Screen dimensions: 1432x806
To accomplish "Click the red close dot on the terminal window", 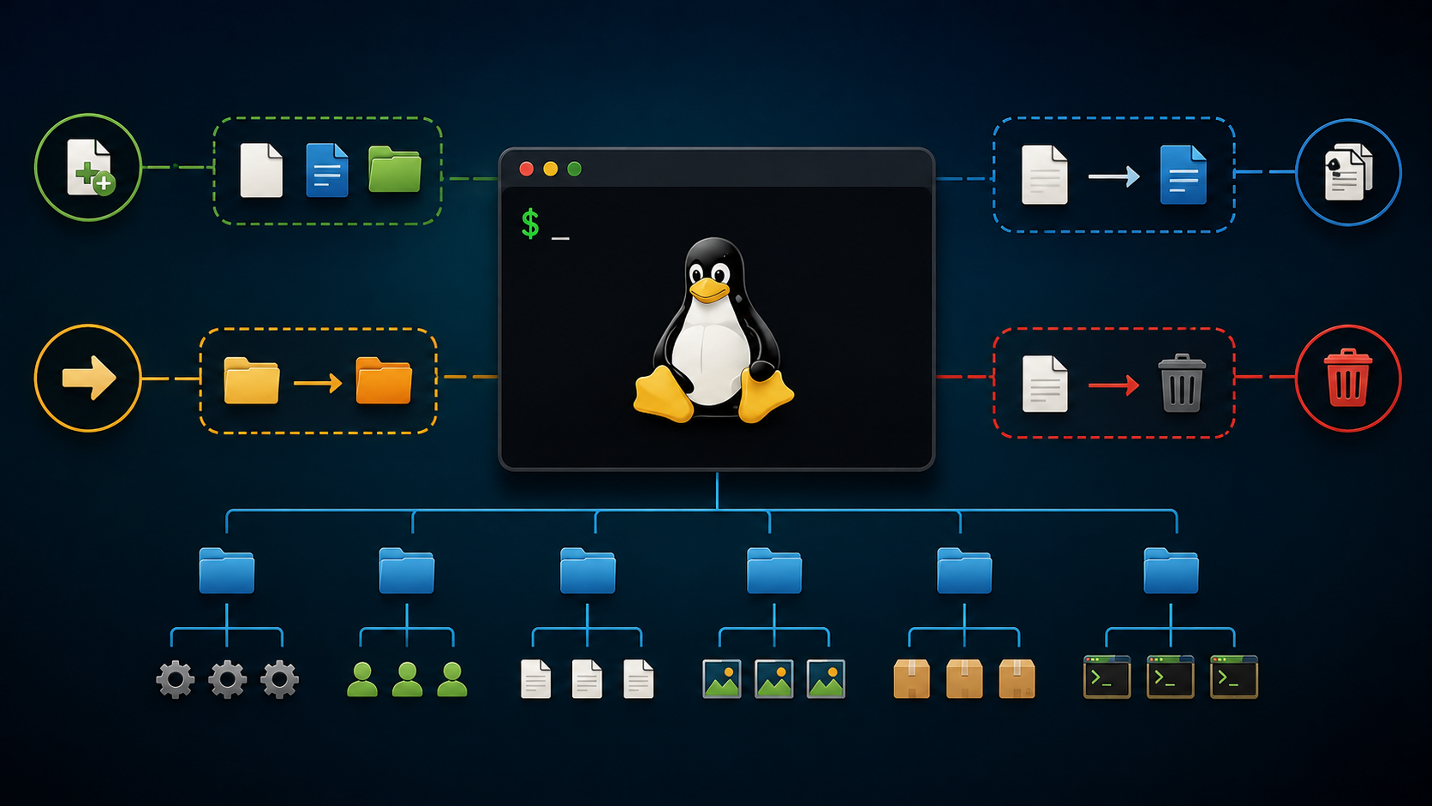I will [527, 169].
